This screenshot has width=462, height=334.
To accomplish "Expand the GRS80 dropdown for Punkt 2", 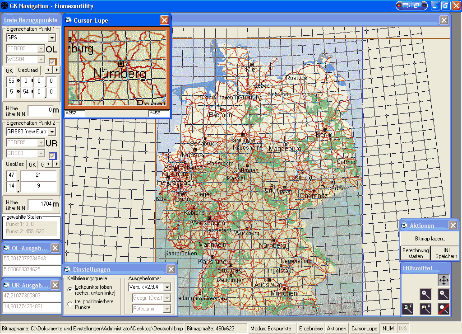I will click(x=52, y=132).
